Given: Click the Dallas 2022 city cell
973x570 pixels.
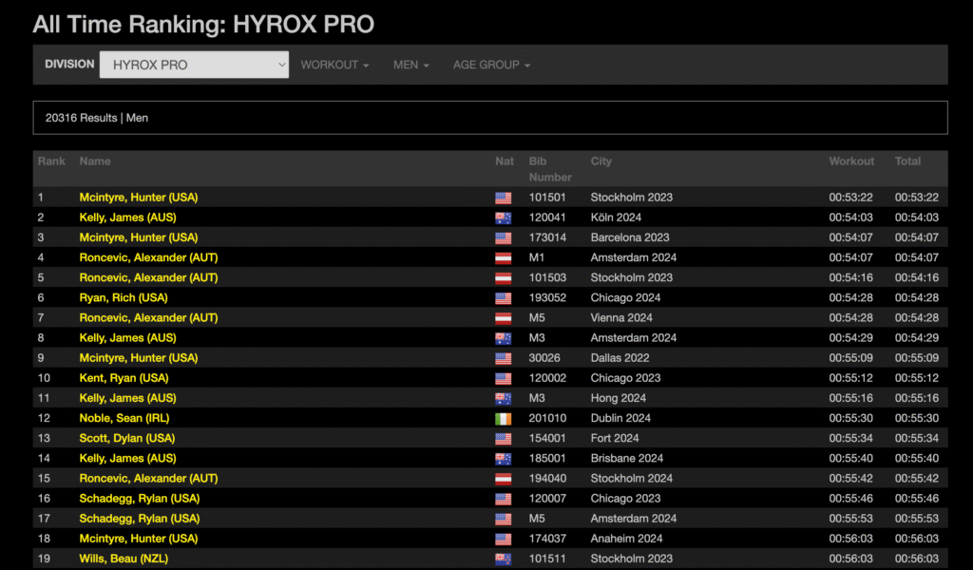Looking at the screenshot, I should coord(620,358).
